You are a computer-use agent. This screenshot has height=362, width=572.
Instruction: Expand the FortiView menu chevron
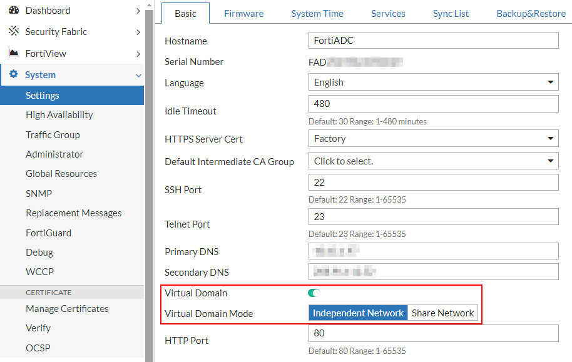pos(138,54)
